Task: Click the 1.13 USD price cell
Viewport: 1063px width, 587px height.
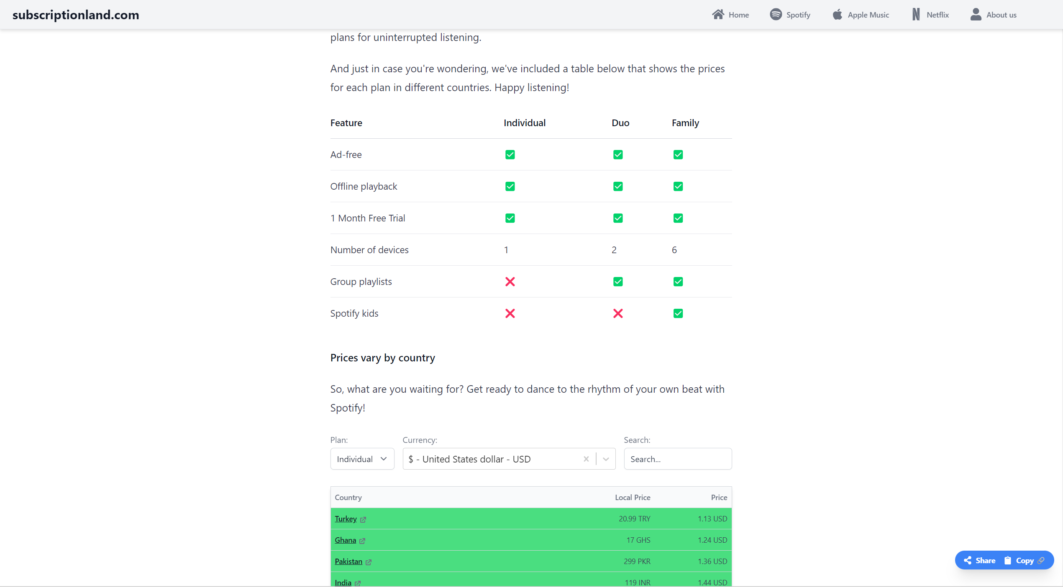Action: point(712,519)
